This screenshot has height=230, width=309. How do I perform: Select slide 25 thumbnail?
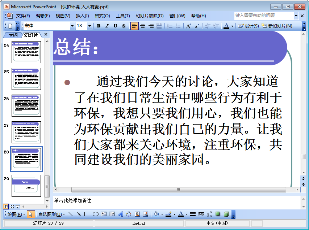point(26,79)
